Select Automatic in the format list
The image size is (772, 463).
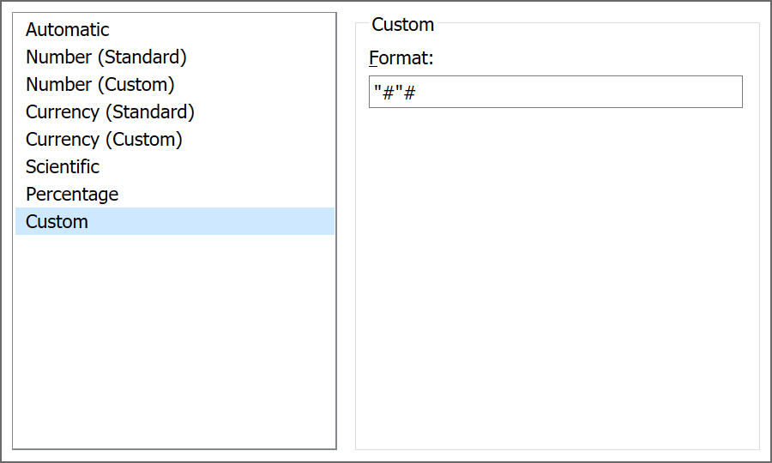click(x=68, y=30)
